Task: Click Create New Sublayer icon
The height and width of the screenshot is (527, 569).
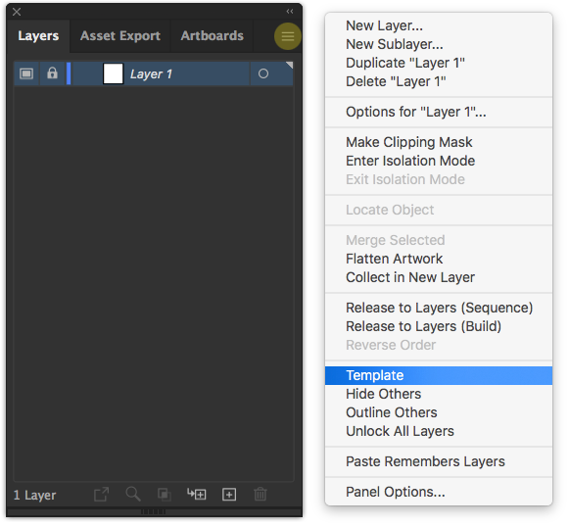Action: (x=196, y=495)
